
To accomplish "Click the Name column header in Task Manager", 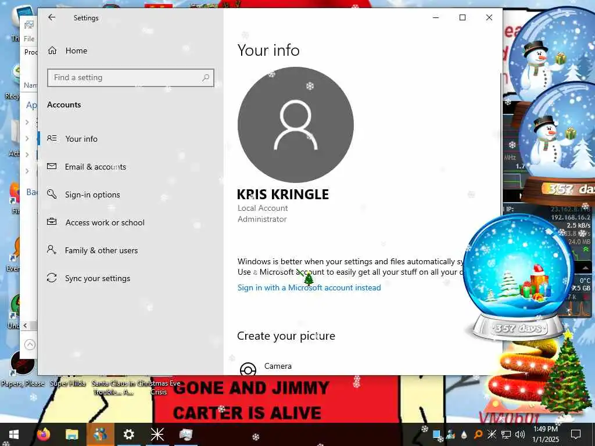I will pos(30,85).
